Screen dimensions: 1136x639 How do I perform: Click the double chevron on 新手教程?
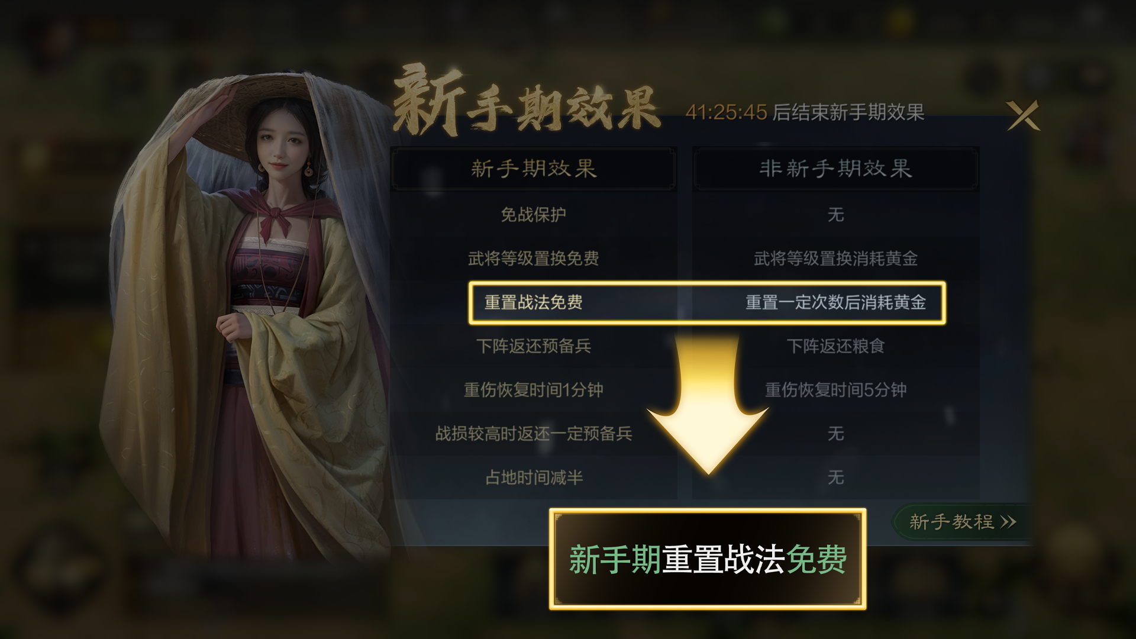tap(1008, 522)
